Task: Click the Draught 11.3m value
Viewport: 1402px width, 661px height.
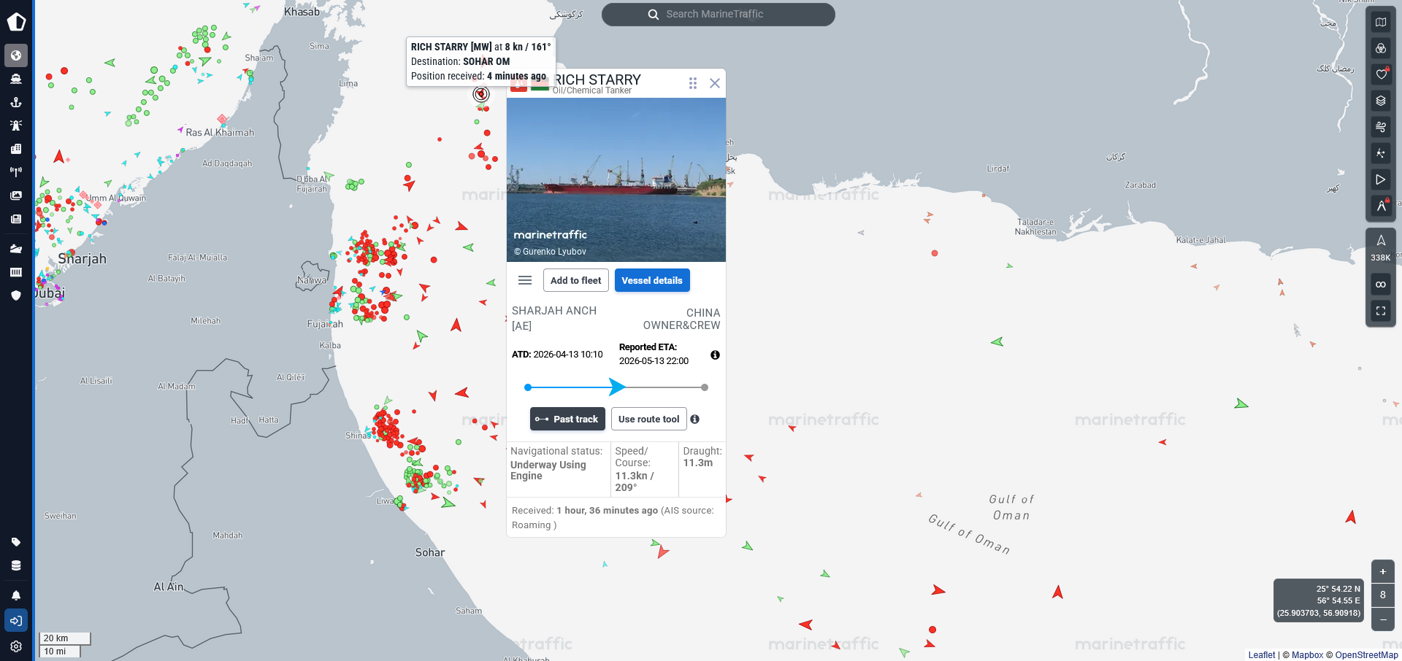Action: coord(698,463)
